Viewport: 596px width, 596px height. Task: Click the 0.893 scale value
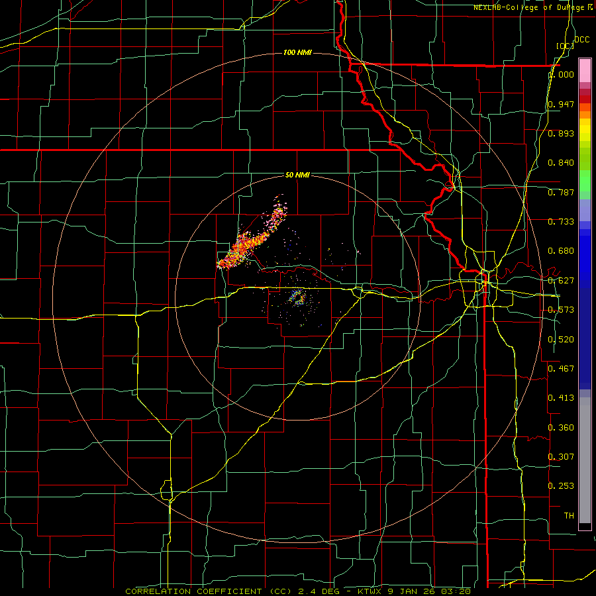coord(561,133)
